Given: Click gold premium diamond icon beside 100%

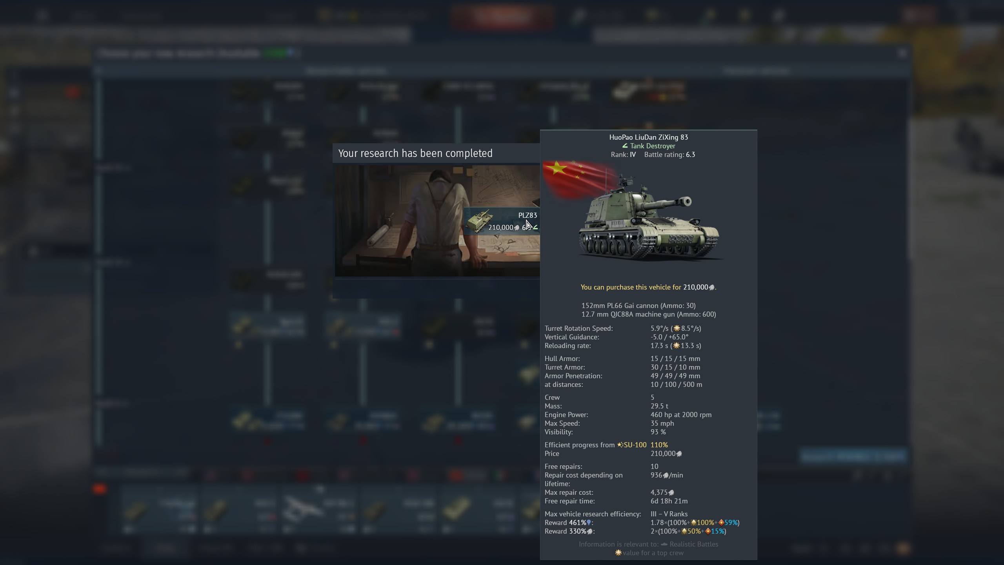Looking at the screenshot, I should point(693,523).
